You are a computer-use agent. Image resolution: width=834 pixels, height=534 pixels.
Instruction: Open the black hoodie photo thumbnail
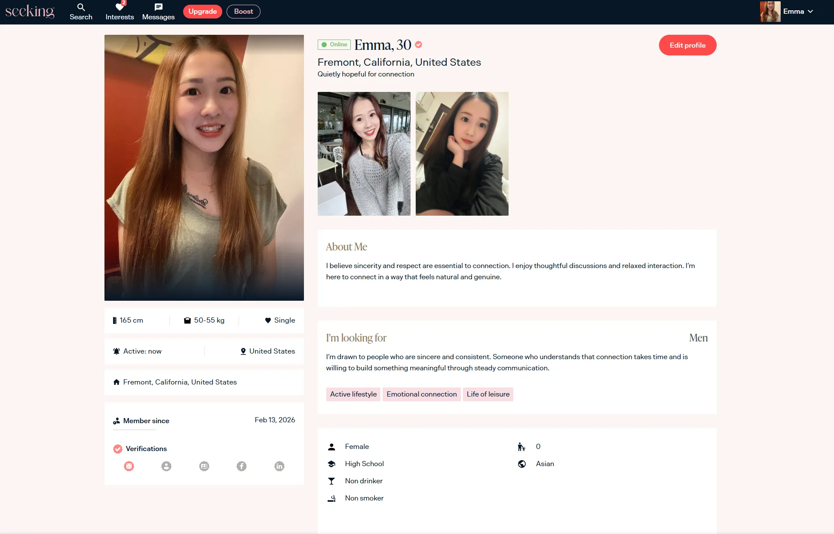[x=462, y=154]
